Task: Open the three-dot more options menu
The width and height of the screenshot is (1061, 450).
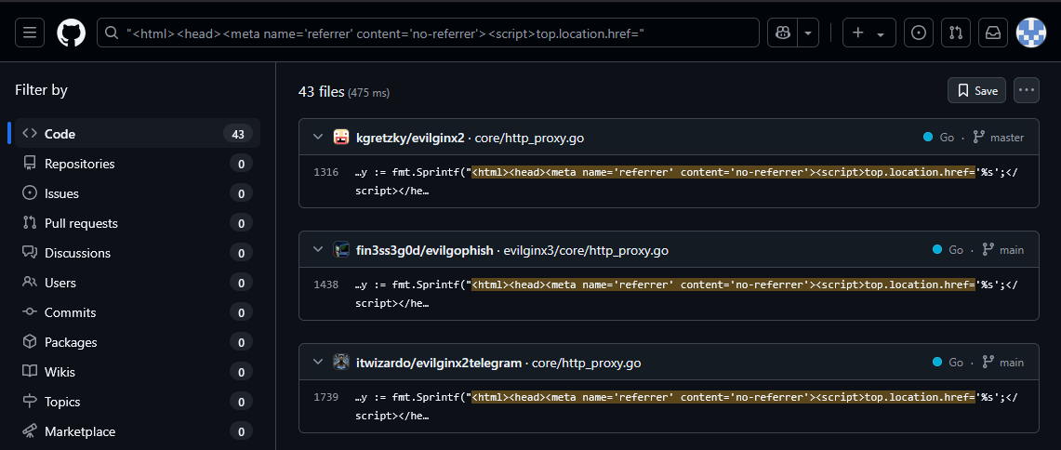Action: 1027,91
